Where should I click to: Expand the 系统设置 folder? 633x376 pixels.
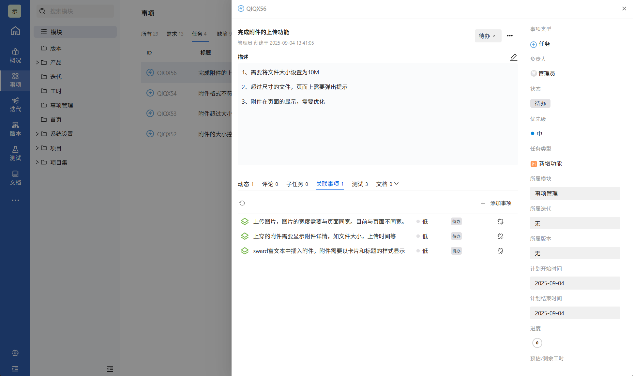pos(37,134)
